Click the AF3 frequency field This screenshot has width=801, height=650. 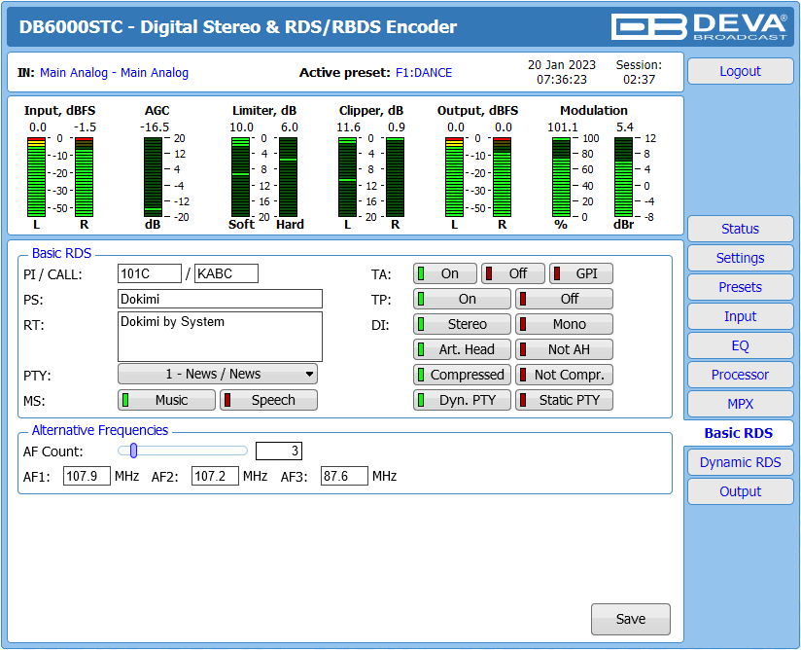pos(344,476)
